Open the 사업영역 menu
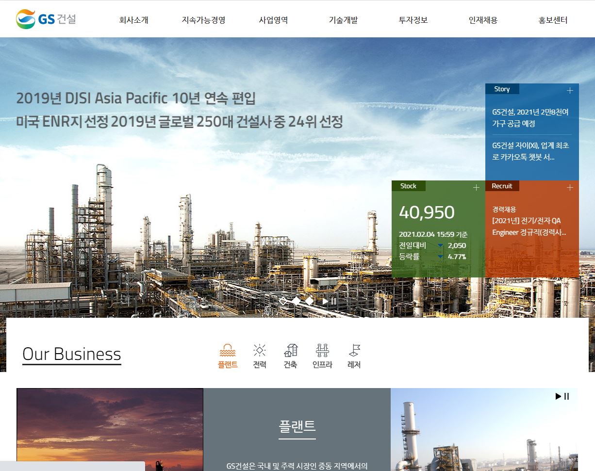This screenshot has width=595, height=471. point(273,20)
